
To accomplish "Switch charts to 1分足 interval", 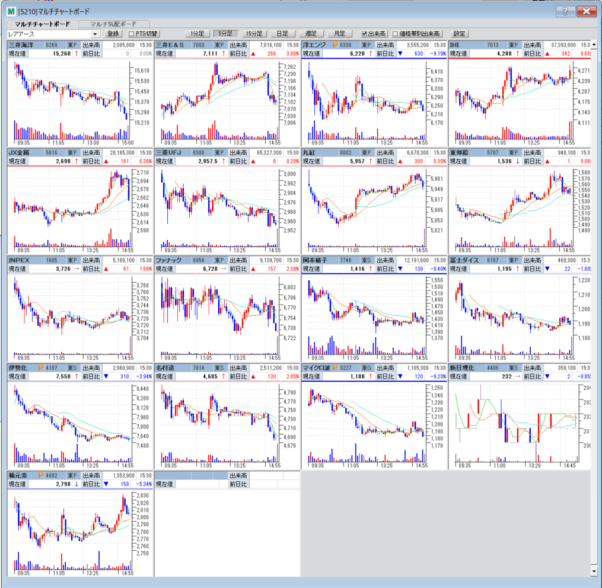I will (196, 34).
